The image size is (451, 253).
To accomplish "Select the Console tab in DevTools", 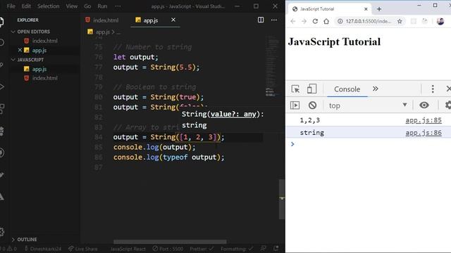I will coord(347,89).
